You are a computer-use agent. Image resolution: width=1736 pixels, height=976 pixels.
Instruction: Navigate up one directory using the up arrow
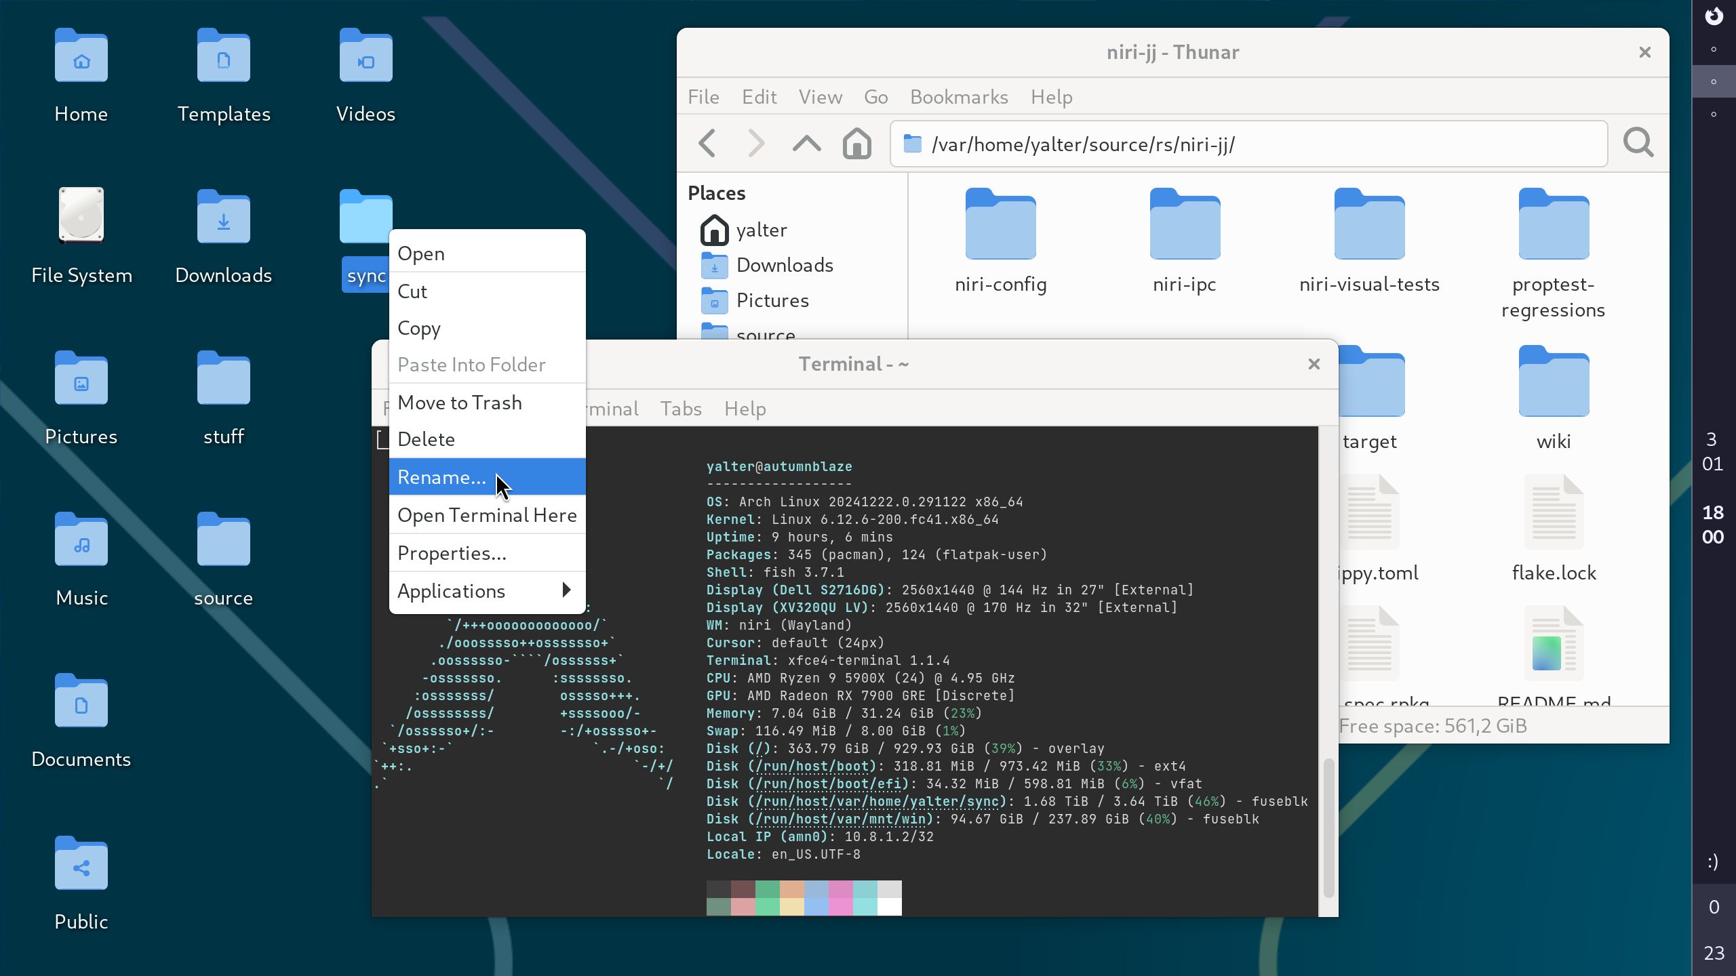[806, 143]
